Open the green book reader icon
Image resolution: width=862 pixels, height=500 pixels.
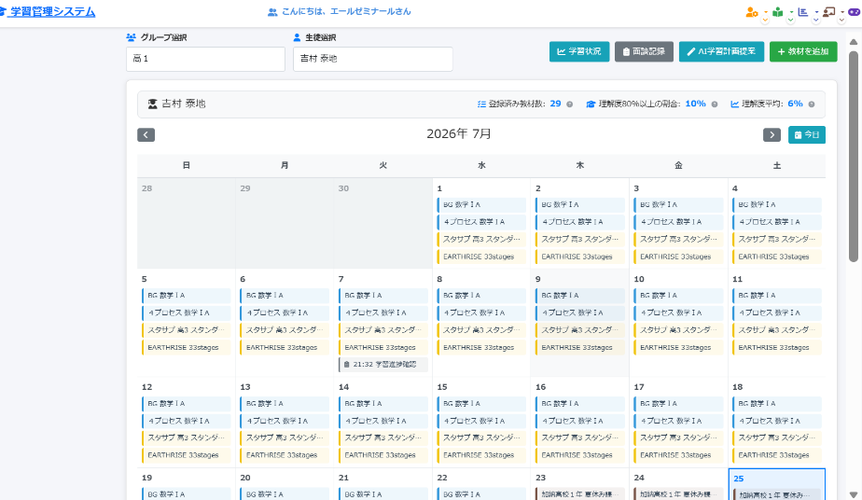tap(777, 12)
